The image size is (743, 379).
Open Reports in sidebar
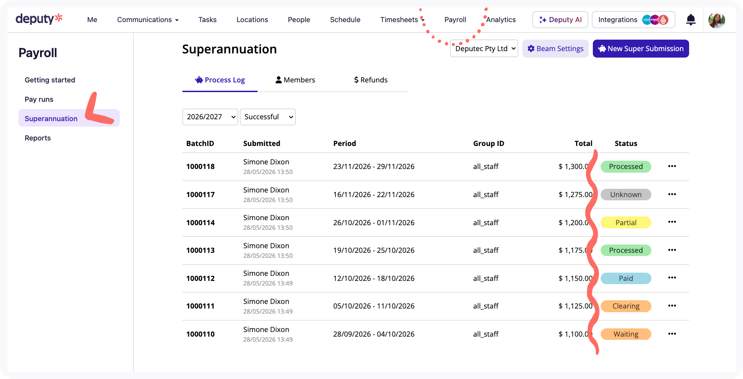[38, 138]
